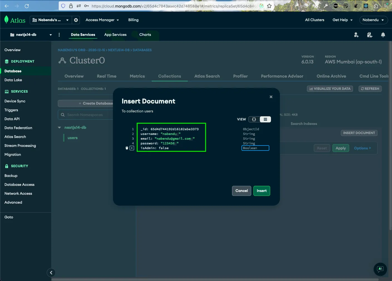
Task: Open project options three-dot menu
Action: [59, 35]
